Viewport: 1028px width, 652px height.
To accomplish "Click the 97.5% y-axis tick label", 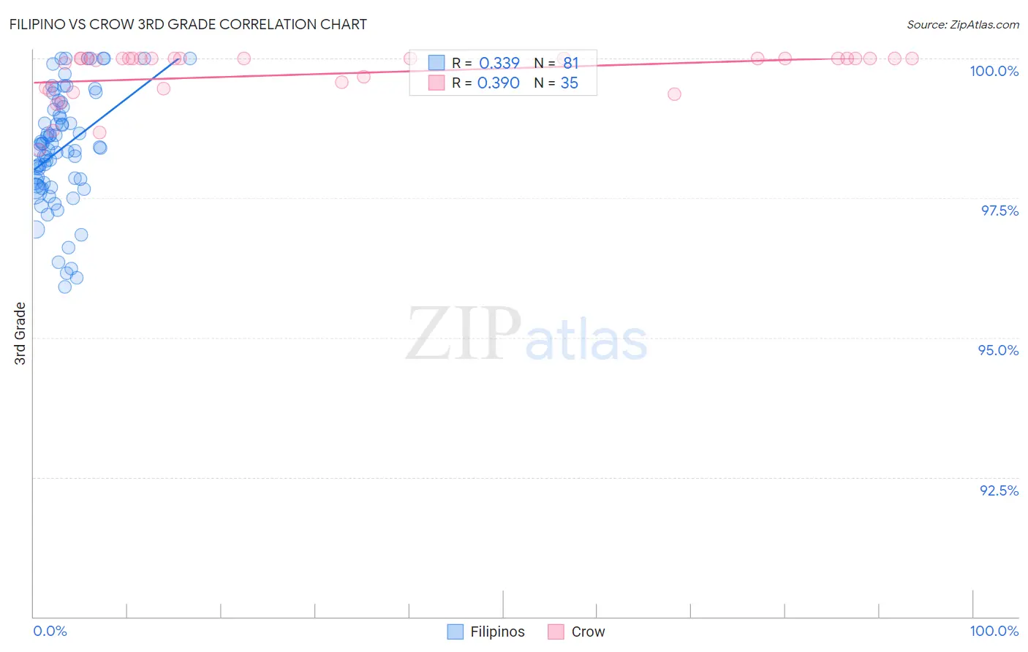I will (x=999, y=211).
